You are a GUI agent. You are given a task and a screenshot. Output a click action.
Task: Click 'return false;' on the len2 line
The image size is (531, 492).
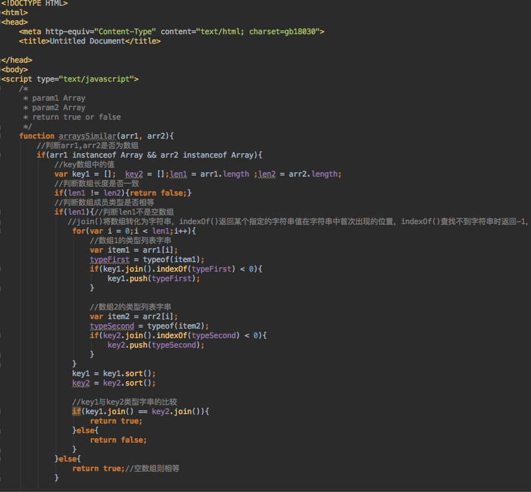(158, 193)
